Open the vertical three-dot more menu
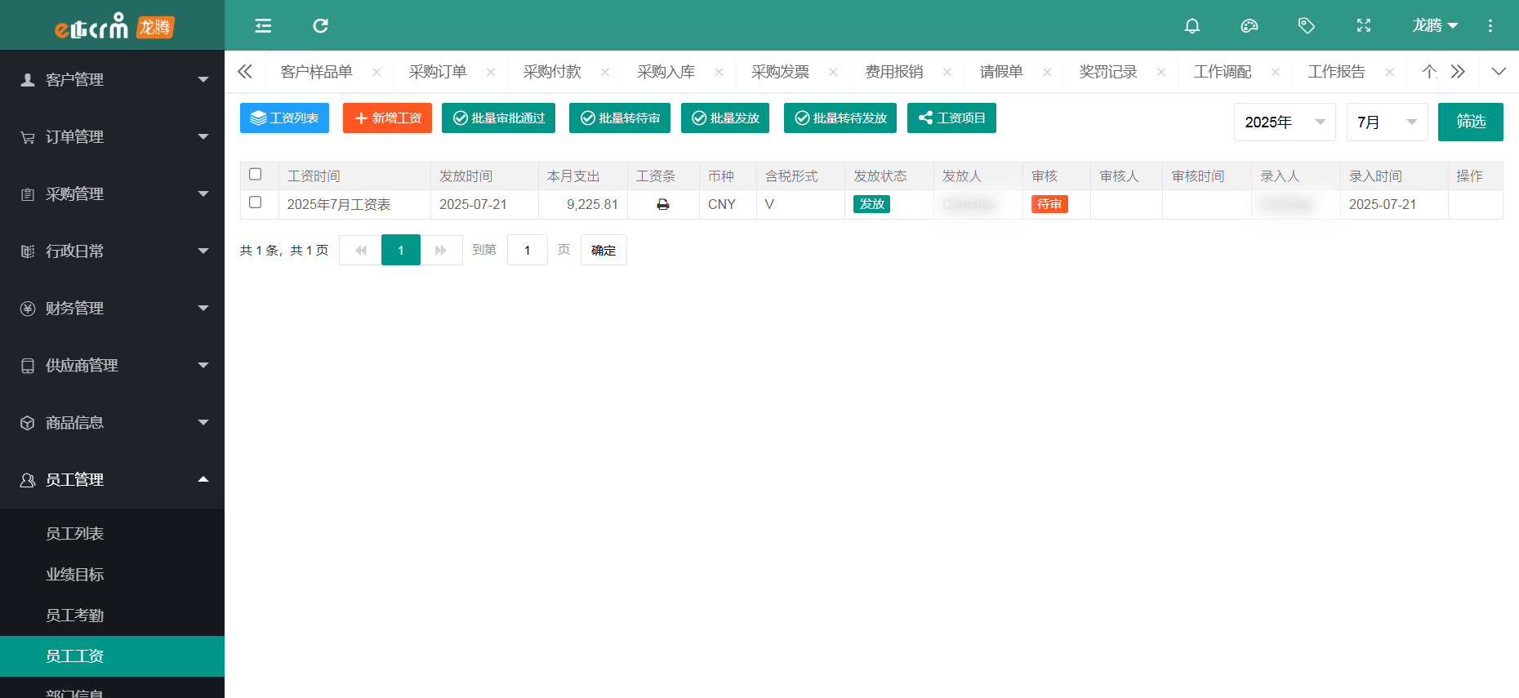Screen dimensions: 1519x698 1490,26
